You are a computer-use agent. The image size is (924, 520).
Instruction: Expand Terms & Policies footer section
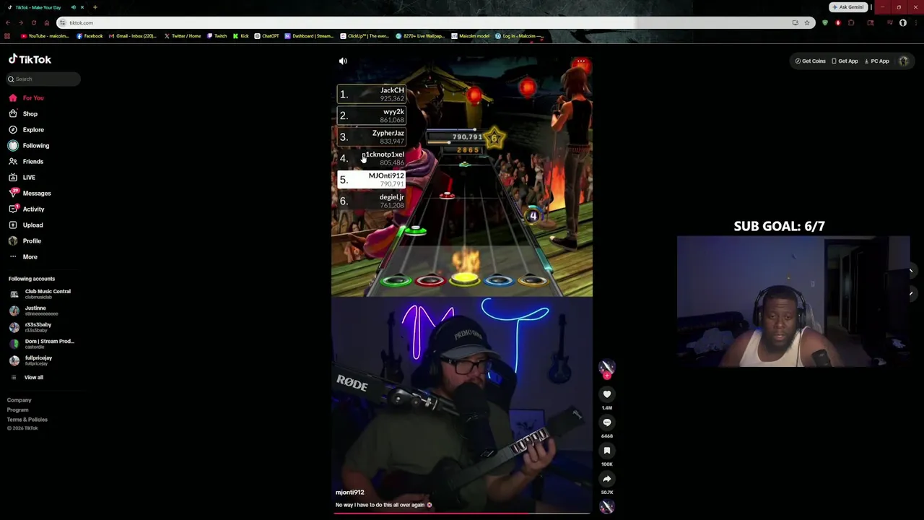[x=27, y=420]
